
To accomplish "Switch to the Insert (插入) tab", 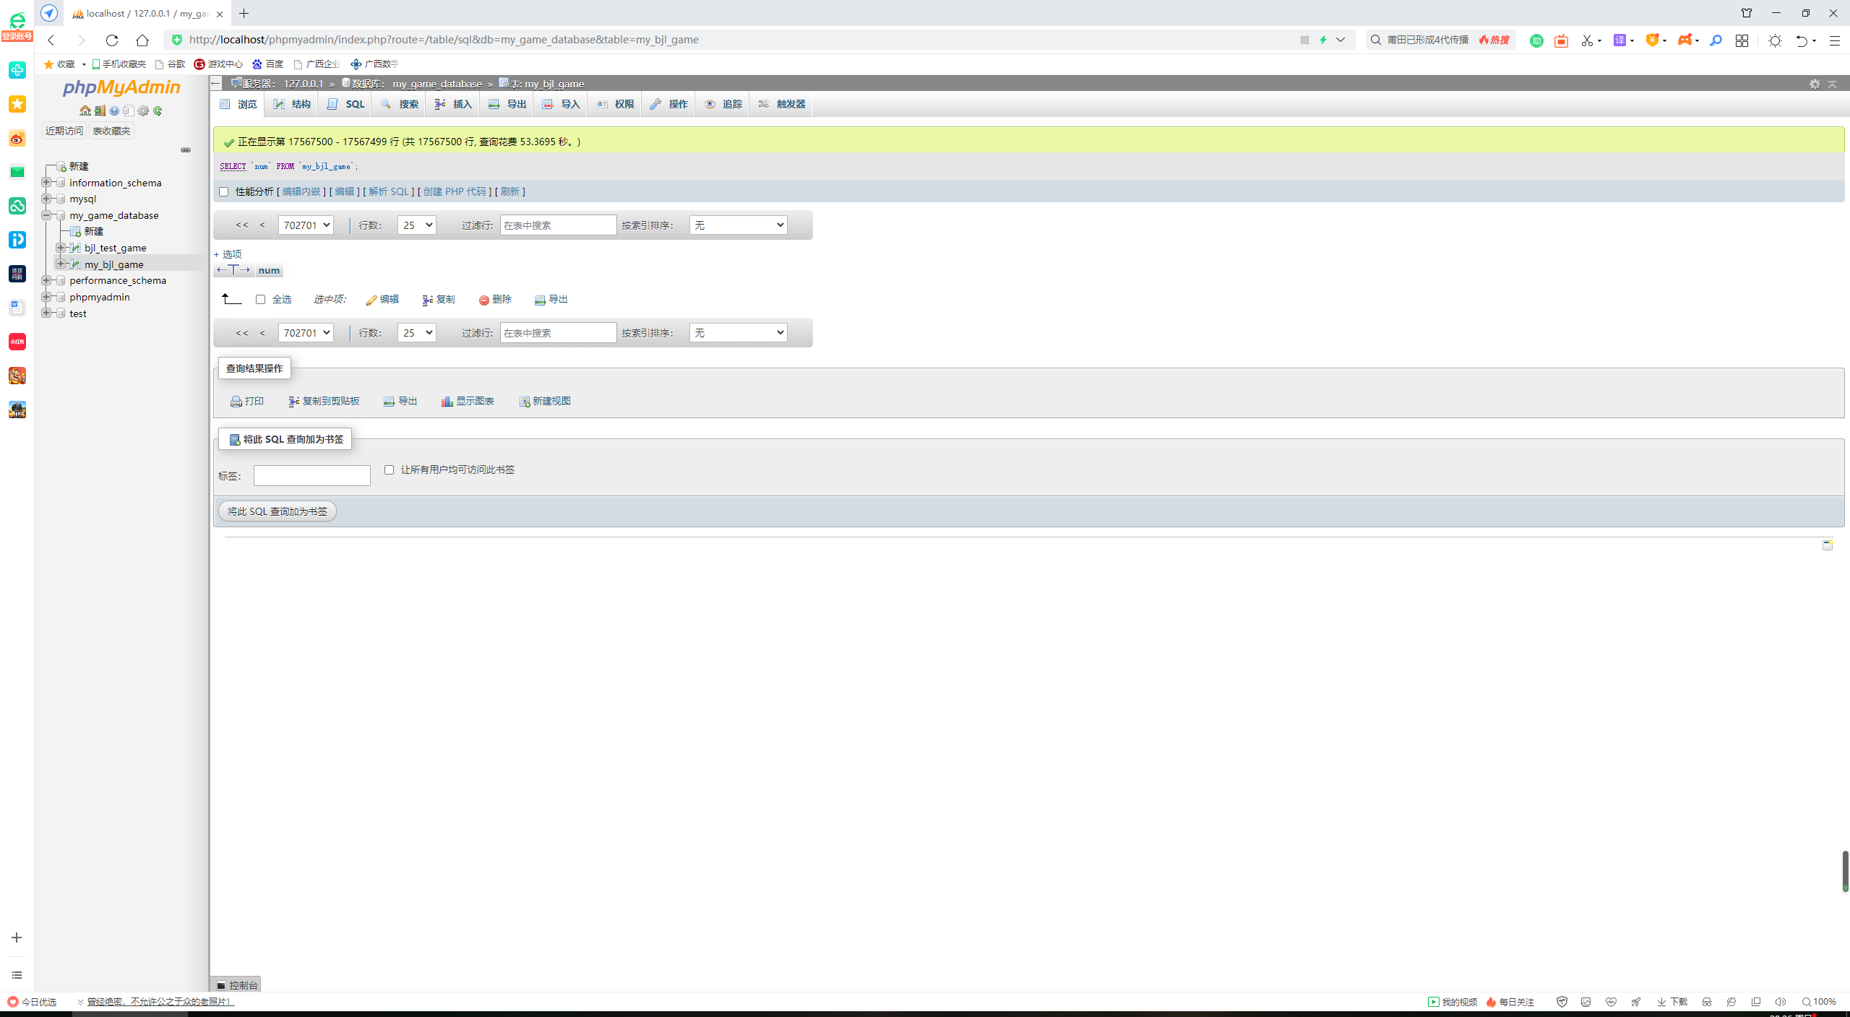I will pyautogui.click(x=453, y=104).
